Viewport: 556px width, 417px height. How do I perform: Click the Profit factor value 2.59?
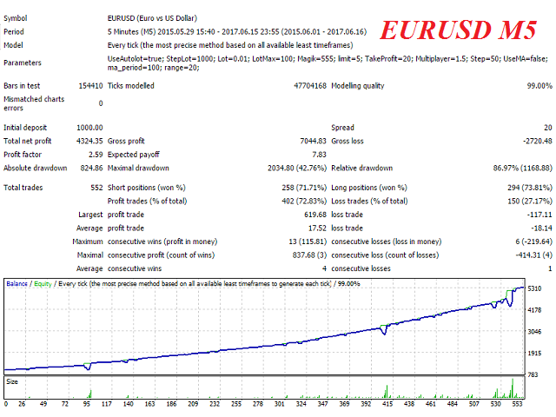96,155
